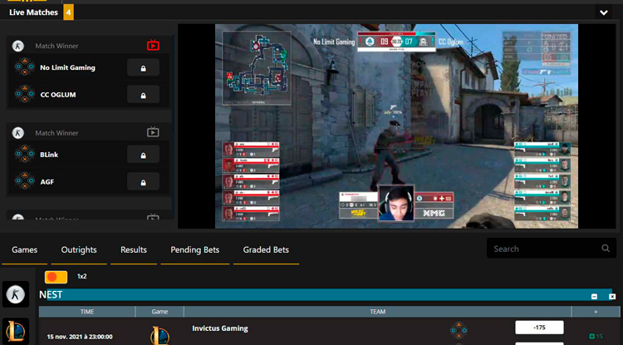The width and height of the screenshot is (623, 345).
Task: Click the 15 nov. 2021 match time
Action: (x=80, y=337)
